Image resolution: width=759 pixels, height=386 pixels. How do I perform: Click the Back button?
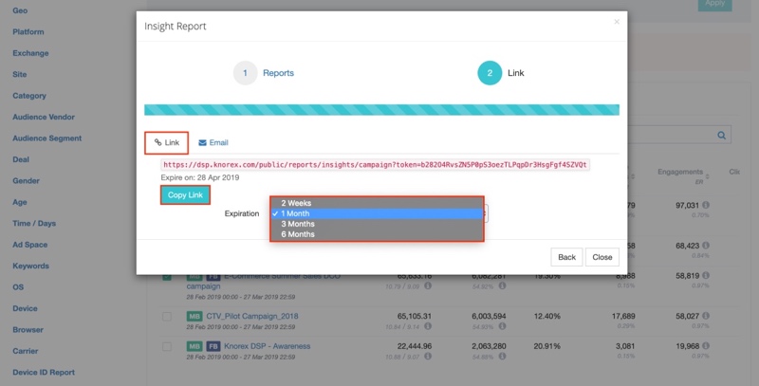pos(566,257)
